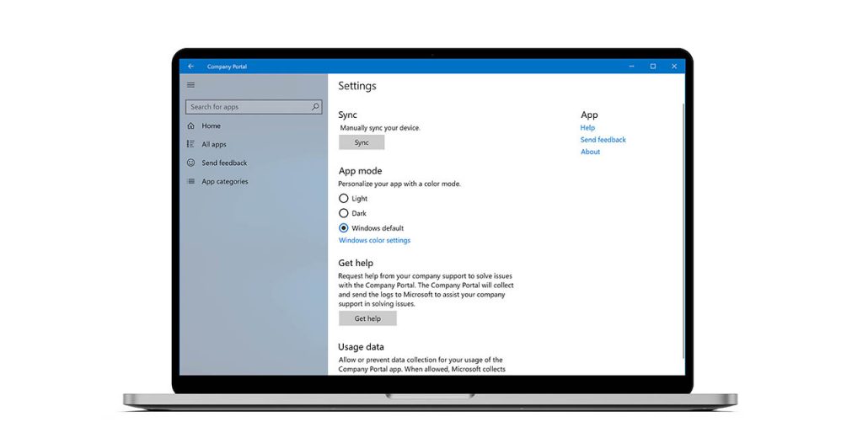This screenshot has width=863, height=438.
Task: Maximize the Company Portal window
Action: coord(652,67)
